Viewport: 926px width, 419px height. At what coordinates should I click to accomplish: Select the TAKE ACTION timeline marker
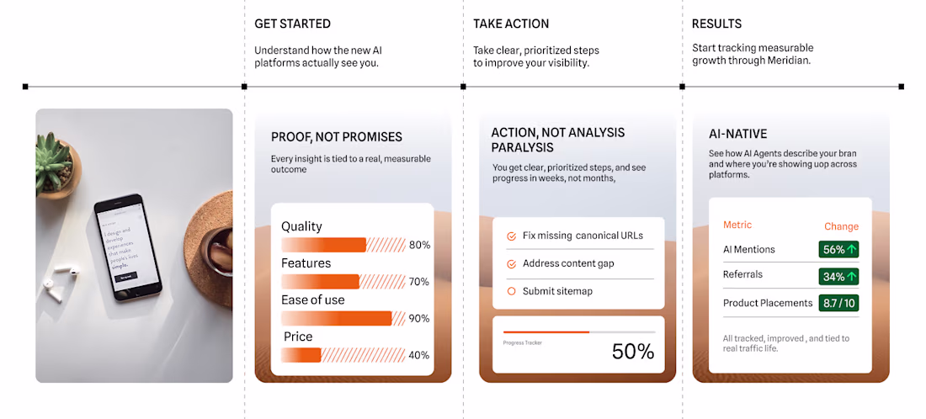(x=463, y=87)
